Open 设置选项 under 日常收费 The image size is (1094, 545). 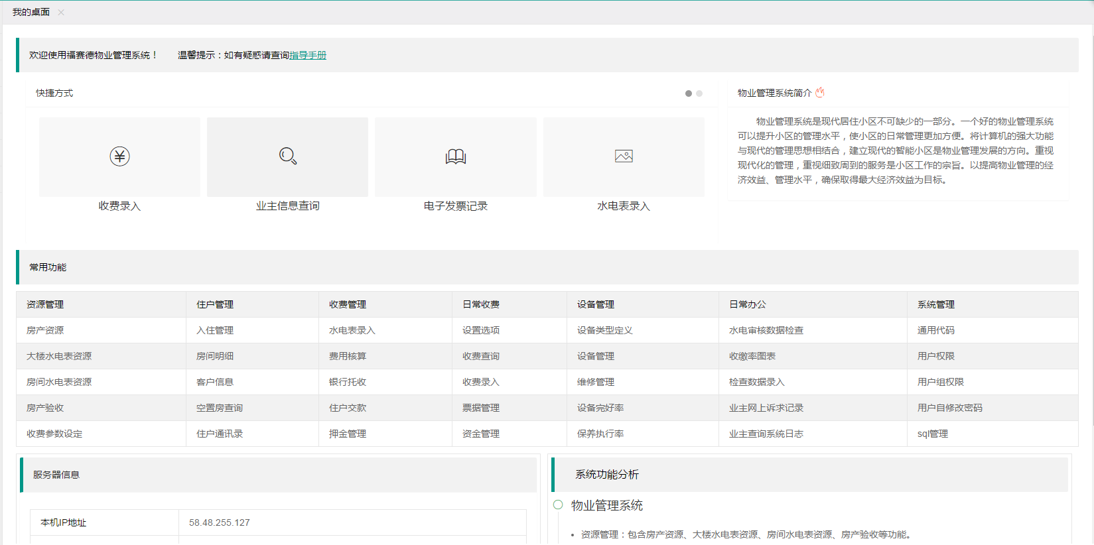[481, 330]
